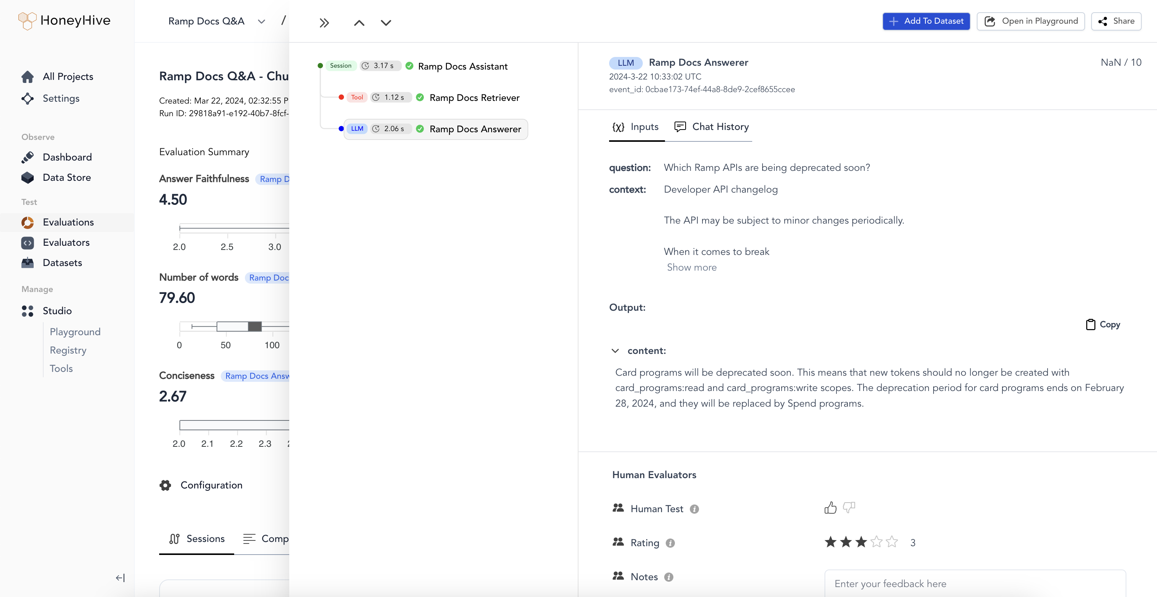
Task: Open the Playground menu item
Action: pos(75,332)
